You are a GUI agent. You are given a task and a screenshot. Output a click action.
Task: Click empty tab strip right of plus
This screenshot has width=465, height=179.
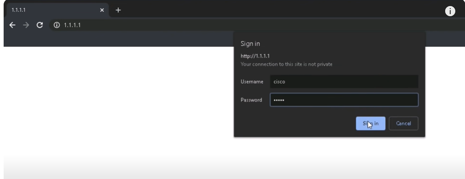[x=263, y=10]
